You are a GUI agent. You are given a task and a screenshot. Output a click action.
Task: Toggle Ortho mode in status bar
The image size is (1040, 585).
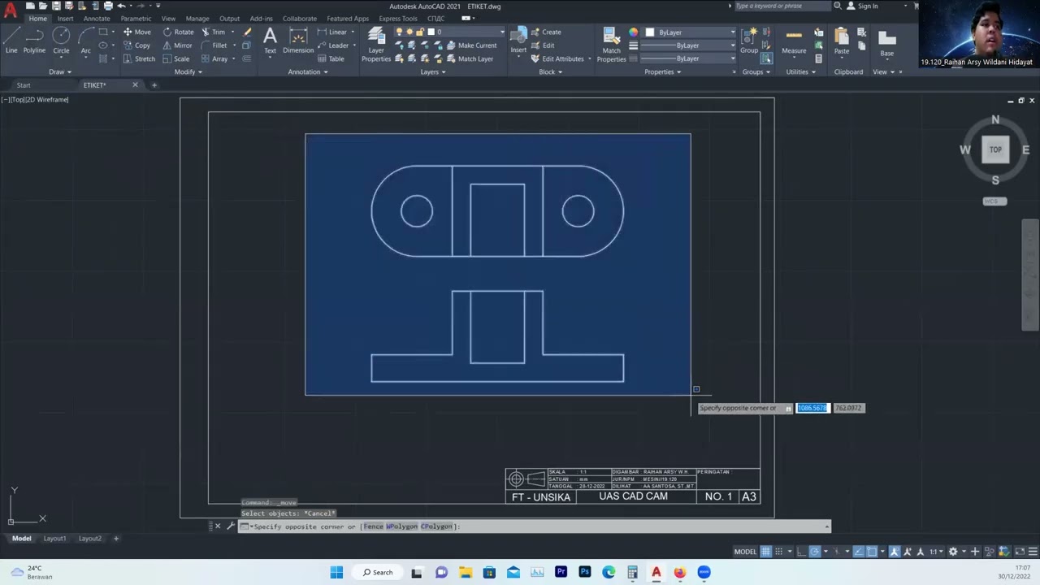coord(801,552)
